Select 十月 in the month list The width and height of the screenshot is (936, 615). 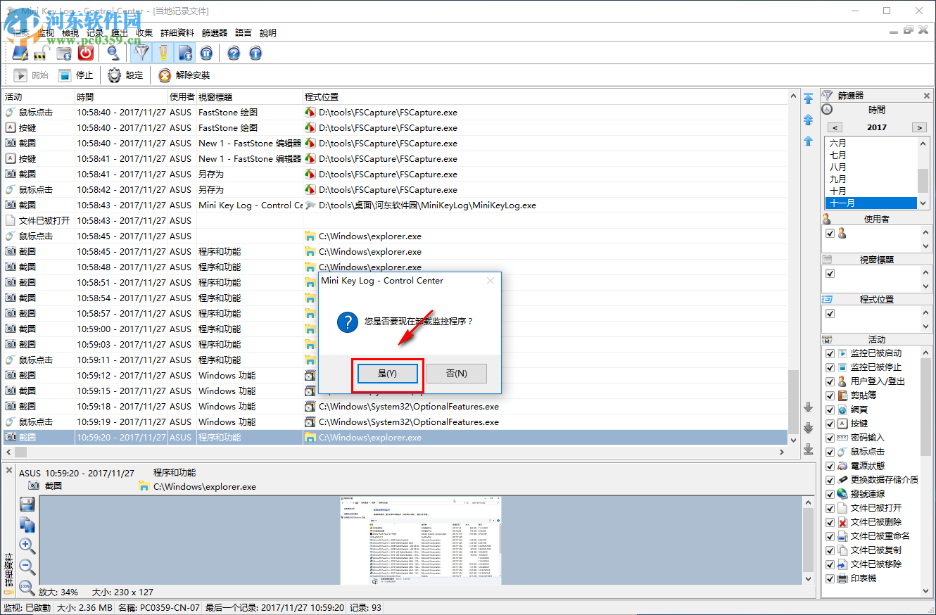pyautogui.click(x=871, y=191)
